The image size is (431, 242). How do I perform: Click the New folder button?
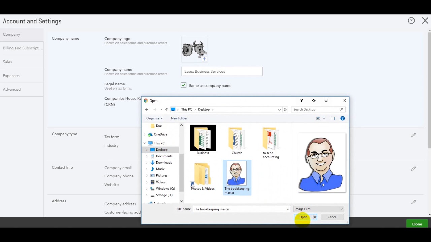pos(179,118)
